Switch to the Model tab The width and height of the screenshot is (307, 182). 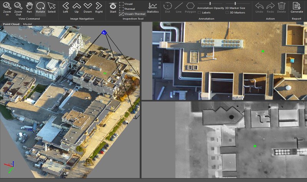(x=27, y=24)
